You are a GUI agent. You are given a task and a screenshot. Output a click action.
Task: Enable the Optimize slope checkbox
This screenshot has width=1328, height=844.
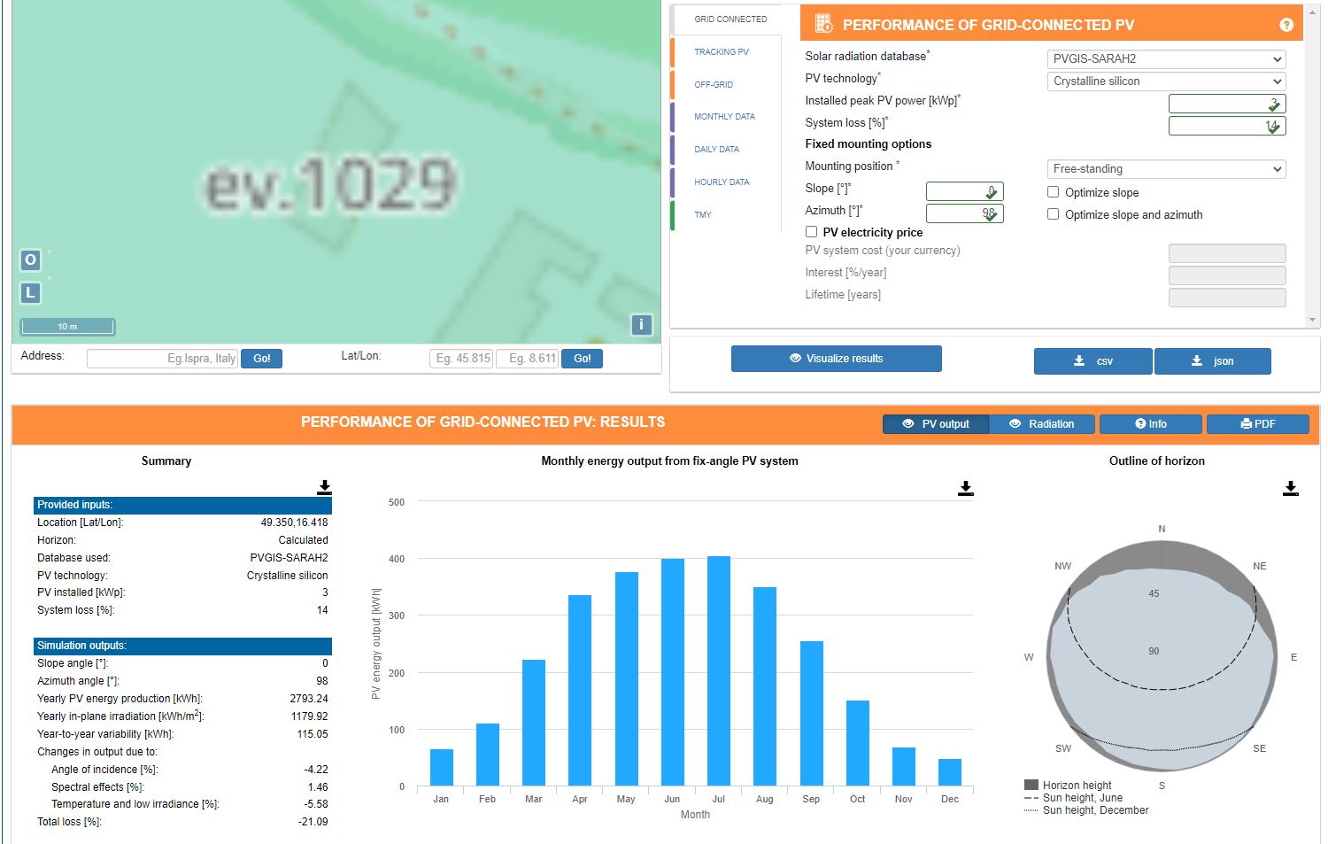point(1054,192)
